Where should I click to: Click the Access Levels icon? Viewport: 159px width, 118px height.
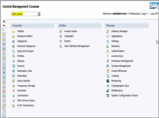[61, 31]
